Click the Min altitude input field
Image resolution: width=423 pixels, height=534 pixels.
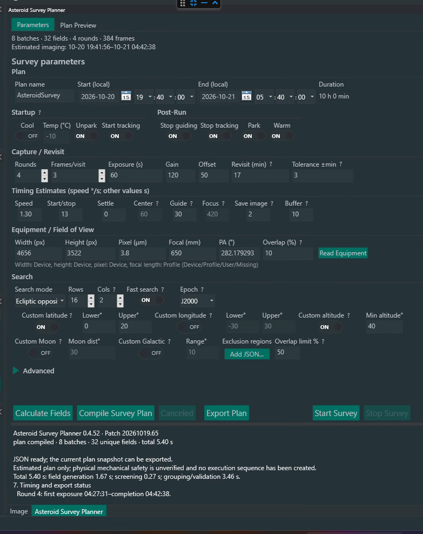[384, 326]
